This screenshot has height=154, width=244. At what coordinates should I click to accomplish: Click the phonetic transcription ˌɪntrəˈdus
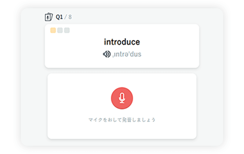click(x=127, y=54)
